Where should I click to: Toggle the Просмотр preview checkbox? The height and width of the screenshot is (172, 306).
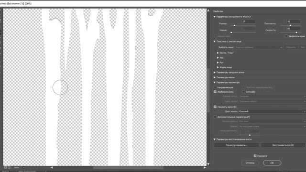[x=255, y=156]
